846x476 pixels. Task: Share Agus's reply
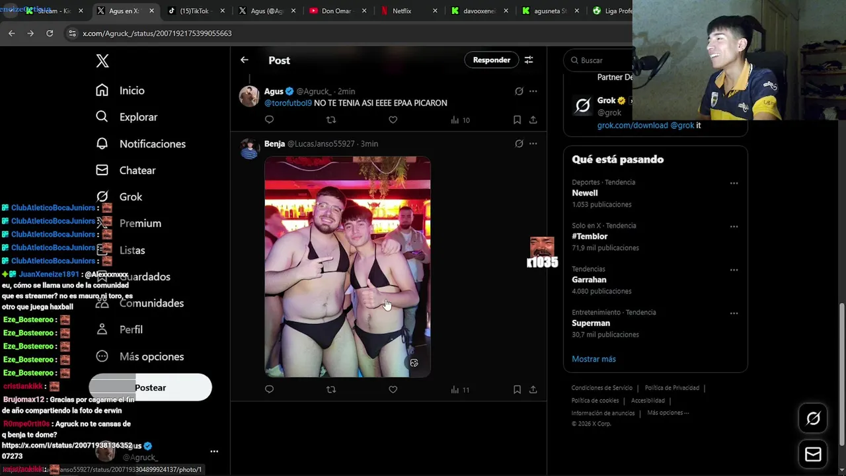tap(533, 120)
